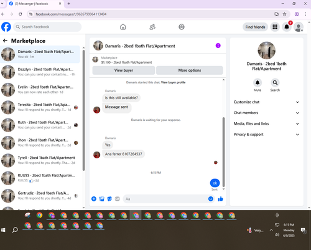Open the Groups icon in top navigation
The width and height of the screenshot is (311, 250).
point(182,27)
